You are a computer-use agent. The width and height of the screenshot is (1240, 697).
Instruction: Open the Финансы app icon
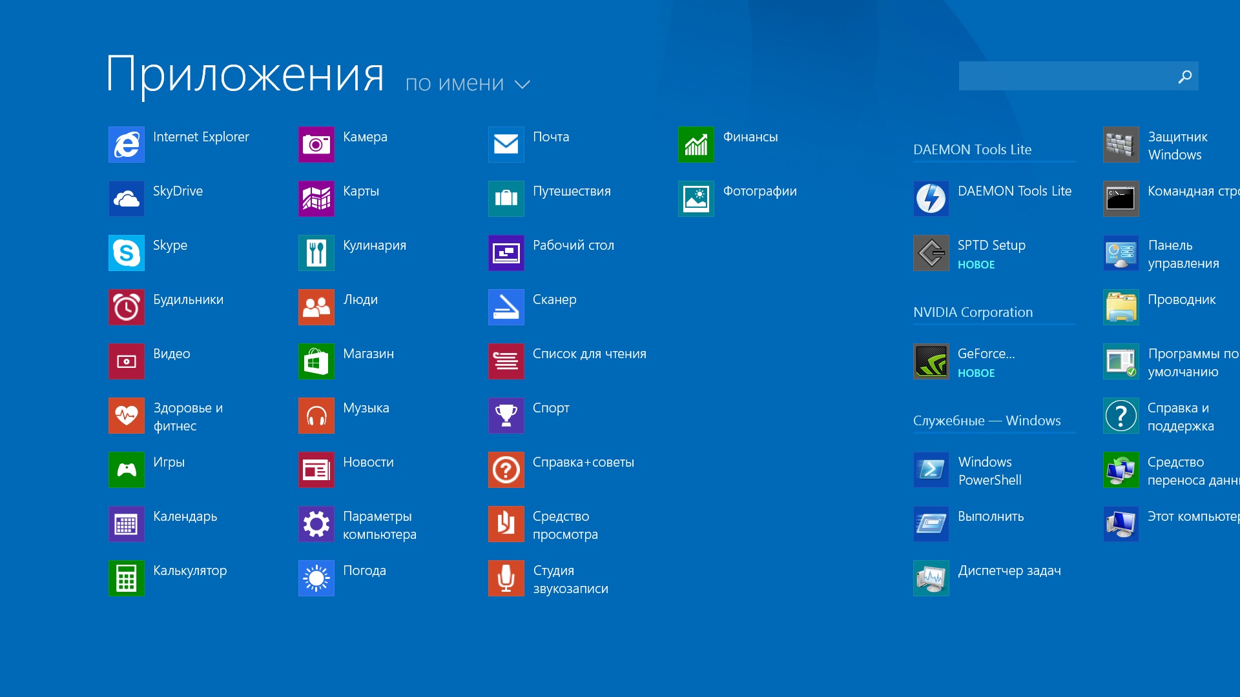pos(696,145)
